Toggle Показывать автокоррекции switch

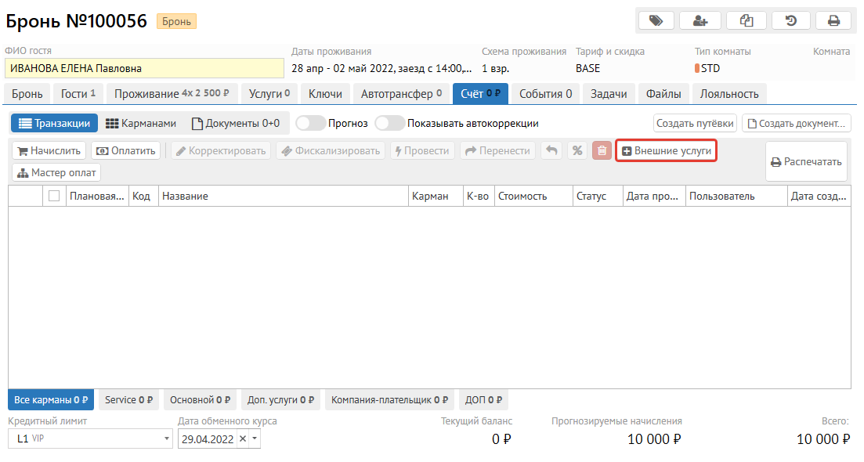click(389, 124)
